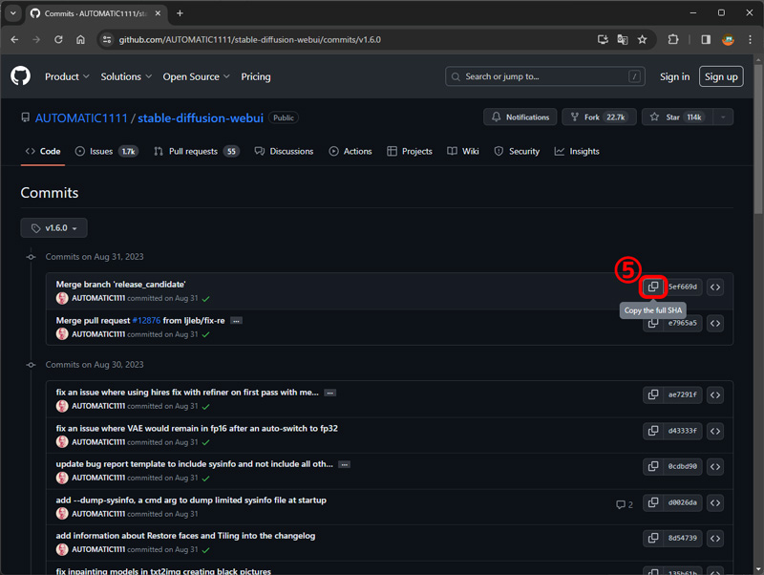This screenshot has width=764, height=575.
Task: Fork the stable-diffusion-webui repository
Action: 597,117
